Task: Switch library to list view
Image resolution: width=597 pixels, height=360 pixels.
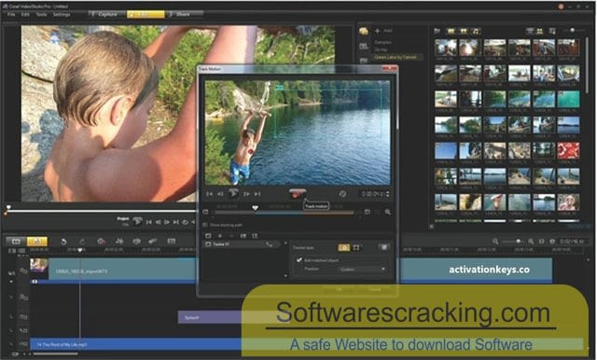Action: pos(530,31)
